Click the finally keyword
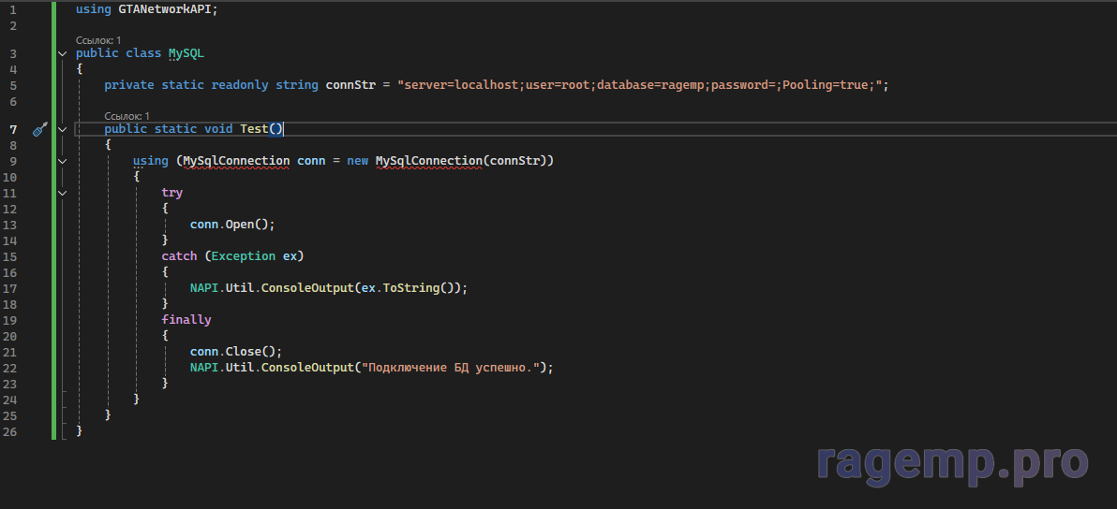This screenshot has width=1117, height=509. [186, 320]
